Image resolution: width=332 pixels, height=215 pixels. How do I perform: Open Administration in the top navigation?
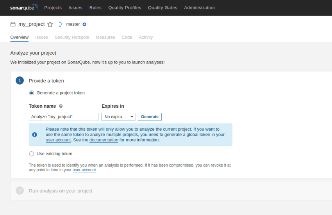(x=200, y=8)
